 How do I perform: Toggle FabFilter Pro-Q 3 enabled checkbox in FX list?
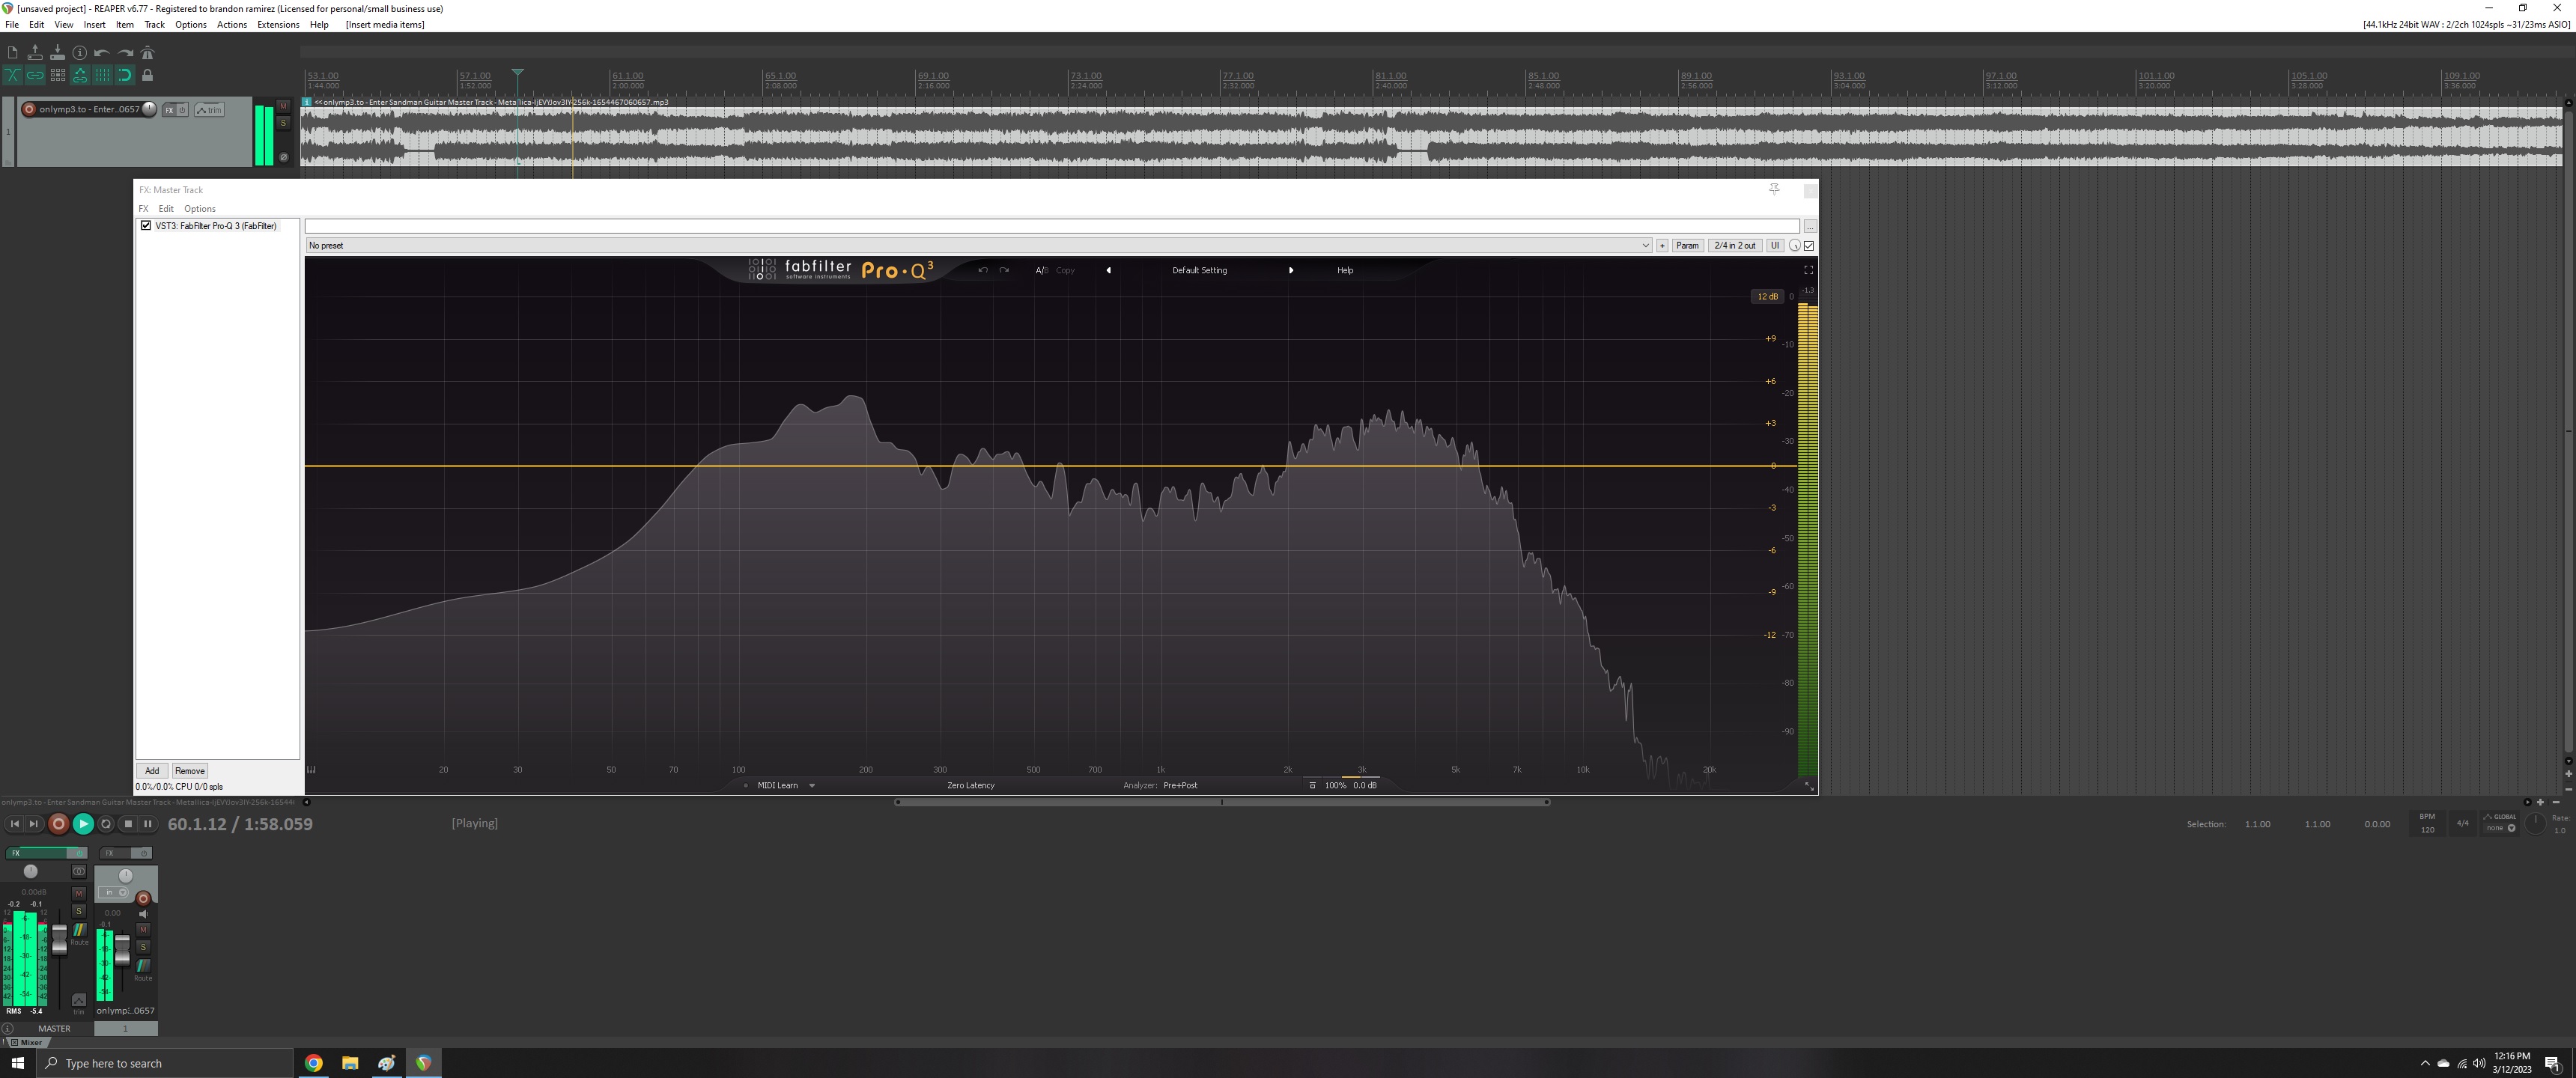coord(146,225)
